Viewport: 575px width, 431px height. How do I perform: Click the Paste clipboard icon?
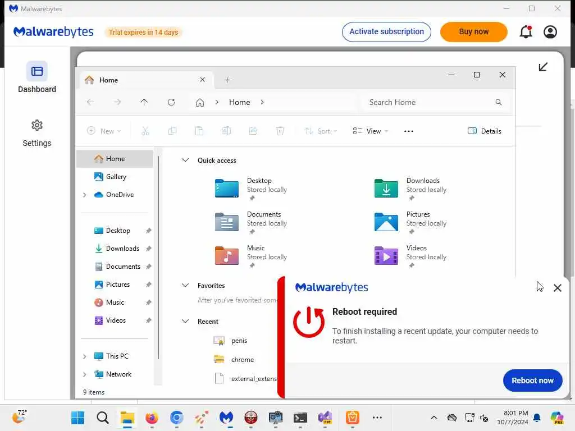(x=199, y=131)
